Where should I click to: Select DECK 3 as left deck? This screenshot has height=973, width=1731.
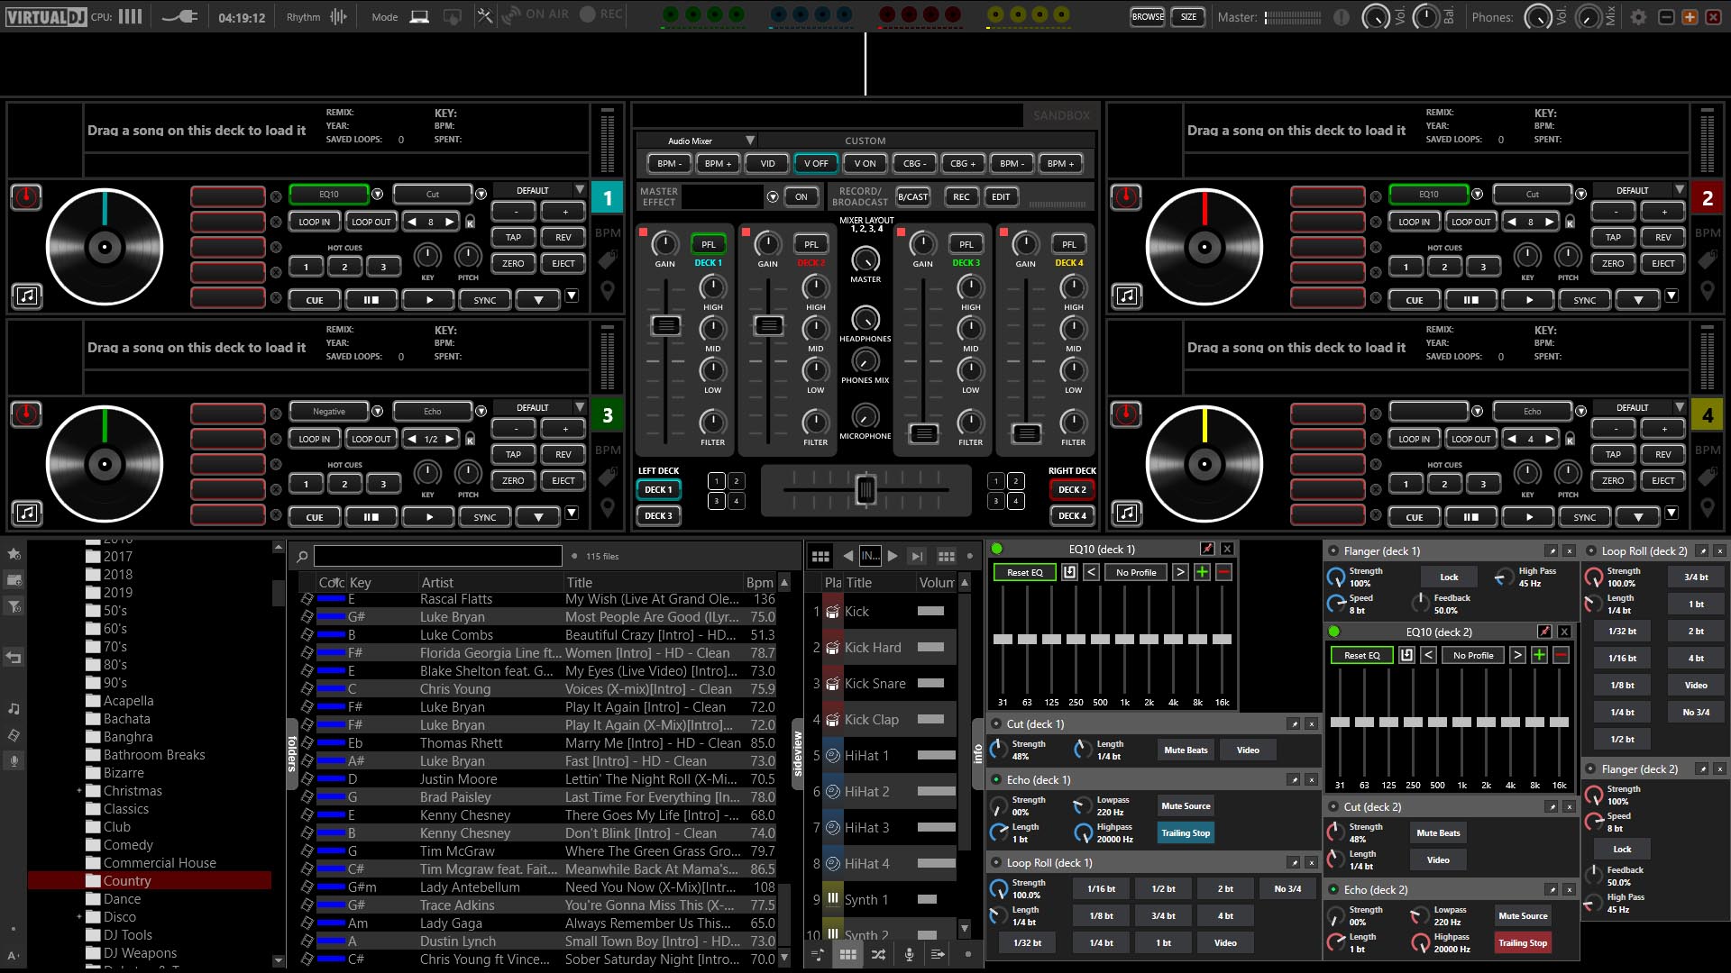(658, 515)
